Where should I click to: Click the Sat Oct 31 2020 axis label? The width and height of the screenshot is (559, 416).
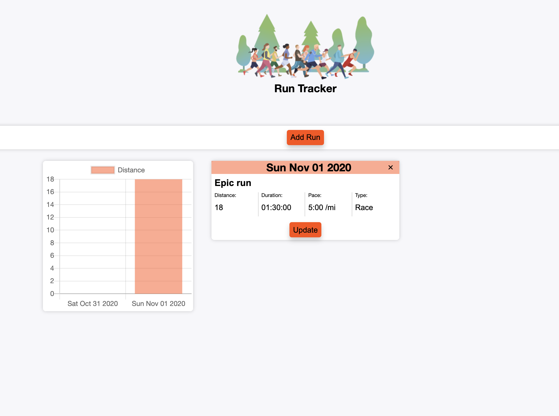tap(93, 304)
